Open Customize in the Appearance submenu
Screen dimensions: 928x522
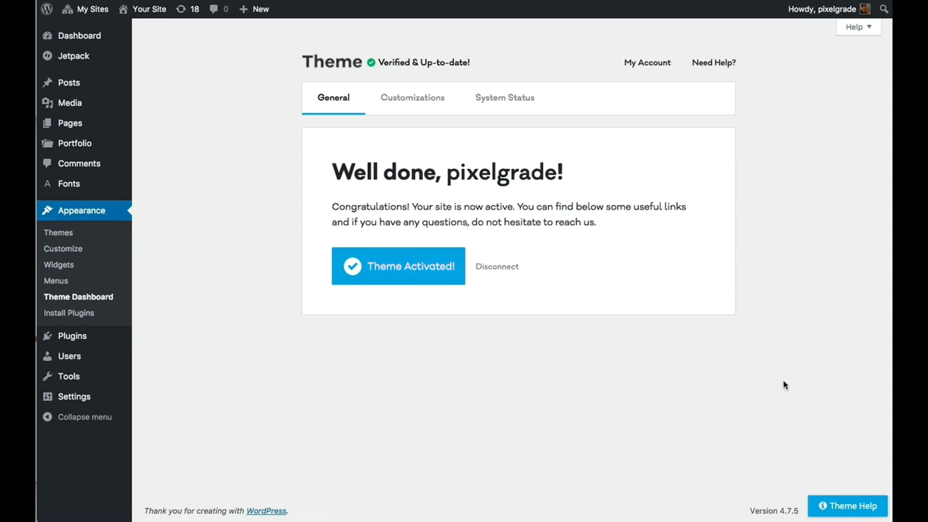pos(63,249)
